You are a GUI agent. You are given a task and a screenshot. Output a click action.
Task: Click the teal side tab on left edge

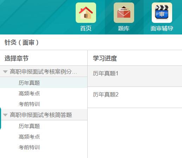[x=0, y=118]
